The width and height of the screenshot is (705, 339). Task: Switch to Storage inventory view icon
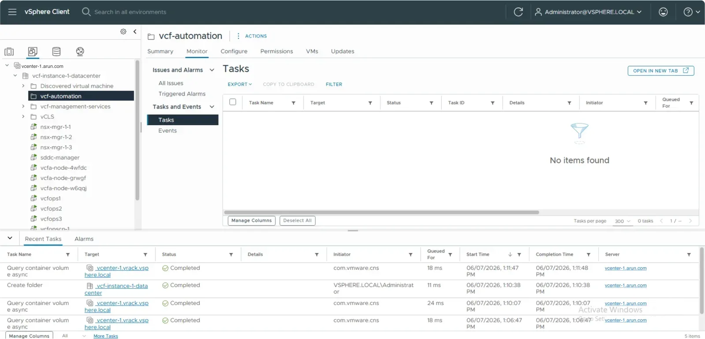(x=56, y=52)
